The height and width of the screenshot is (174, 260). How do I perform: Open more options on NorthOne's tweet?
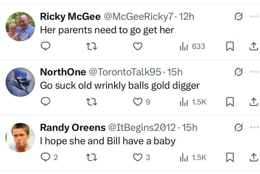tap(253, 72)
